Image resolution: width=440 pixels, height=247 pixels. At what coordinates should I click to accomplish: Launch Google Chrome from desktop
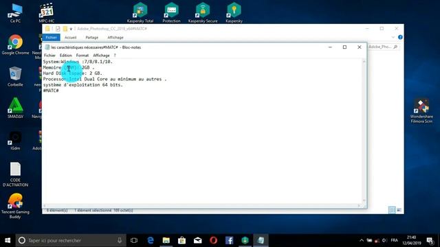point(15,45)
